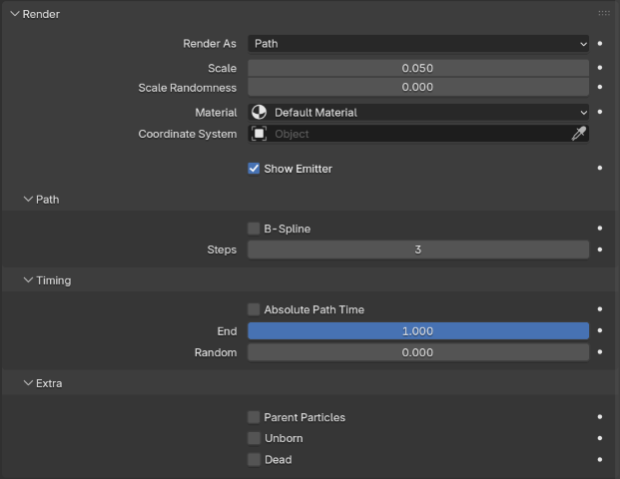Image resolution: width=620 pixels, height=479 pixels.
Task: Click the Scale Randomness slider
Action: pyautogui.click(x=418, y=87)
